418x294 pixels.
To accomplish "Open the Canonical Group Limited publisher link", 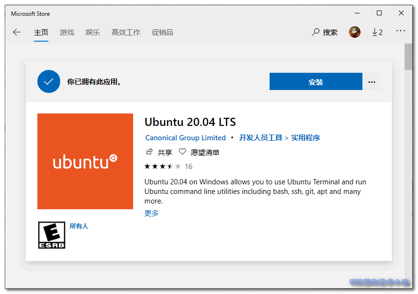I will coord(185,137).
